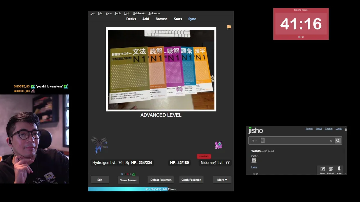Image resolution: width=360 pixels, height=202 pixels.
Task: Click the HP: 43/180 text
Action: point(179,162)
